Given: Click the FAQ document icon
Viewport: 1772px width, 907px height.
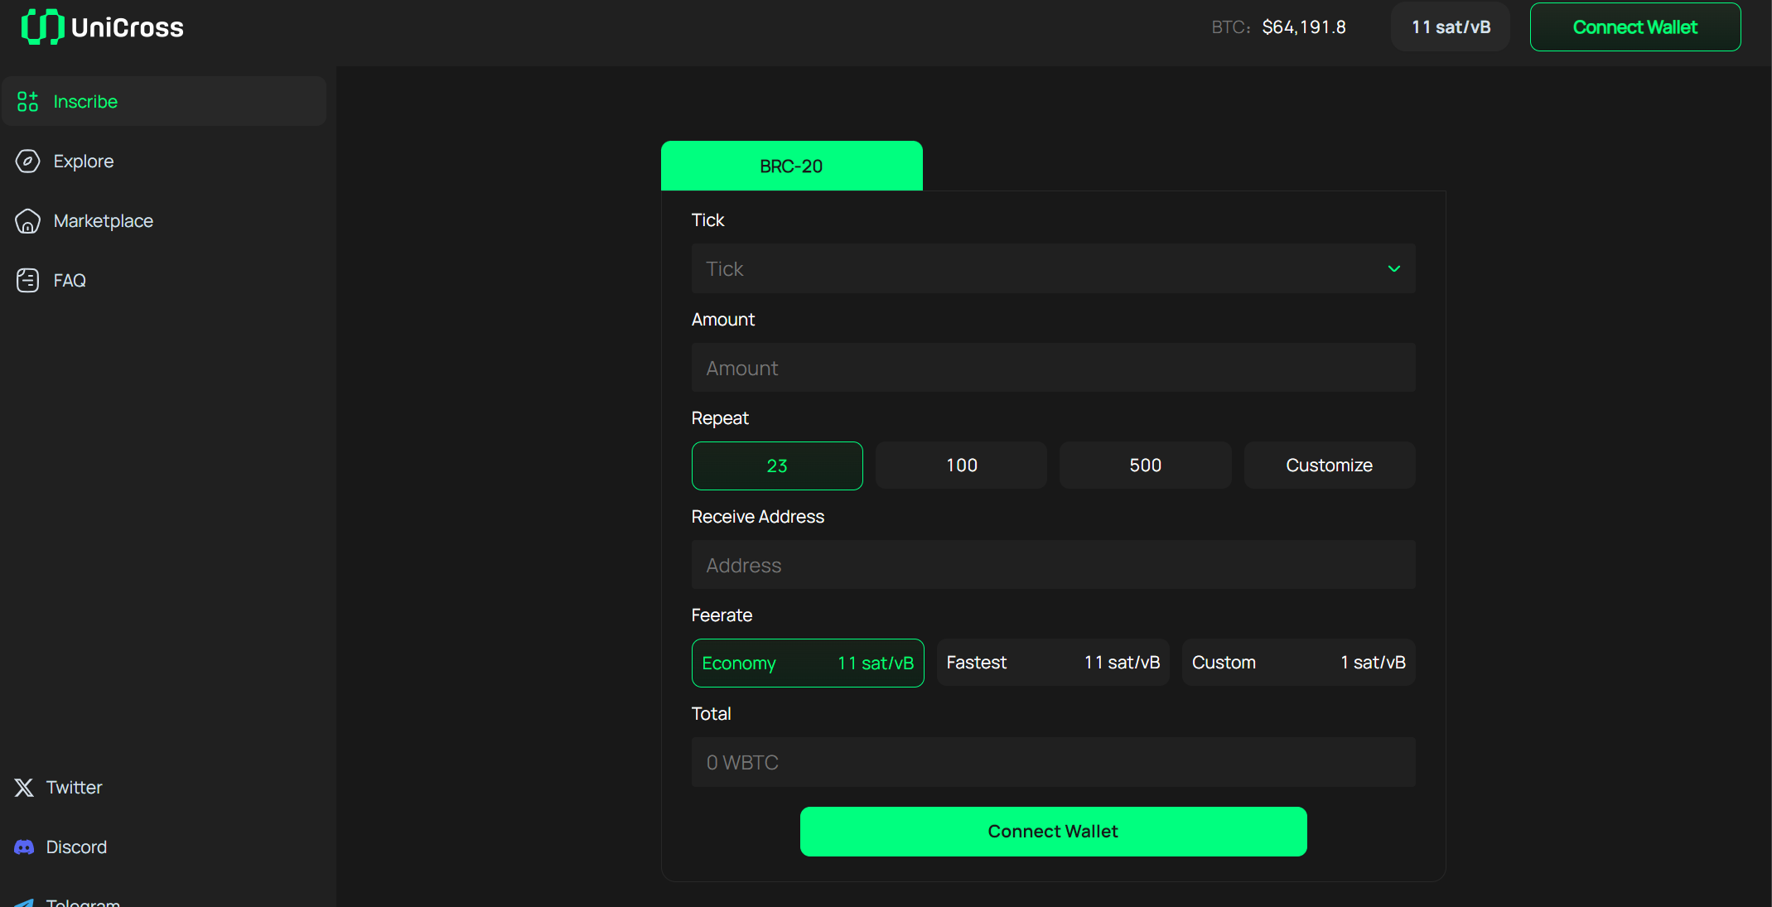Looking at the screenshot, I should (x=27, y=280).
